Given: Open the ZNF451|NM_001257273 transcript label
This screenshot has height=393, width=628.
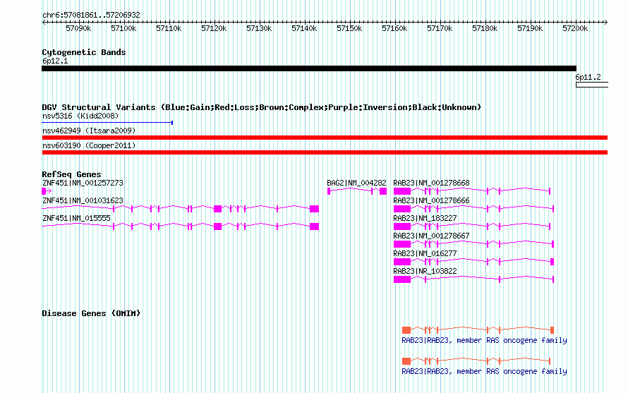Looking at the screenshot, I should click(83, 183).
